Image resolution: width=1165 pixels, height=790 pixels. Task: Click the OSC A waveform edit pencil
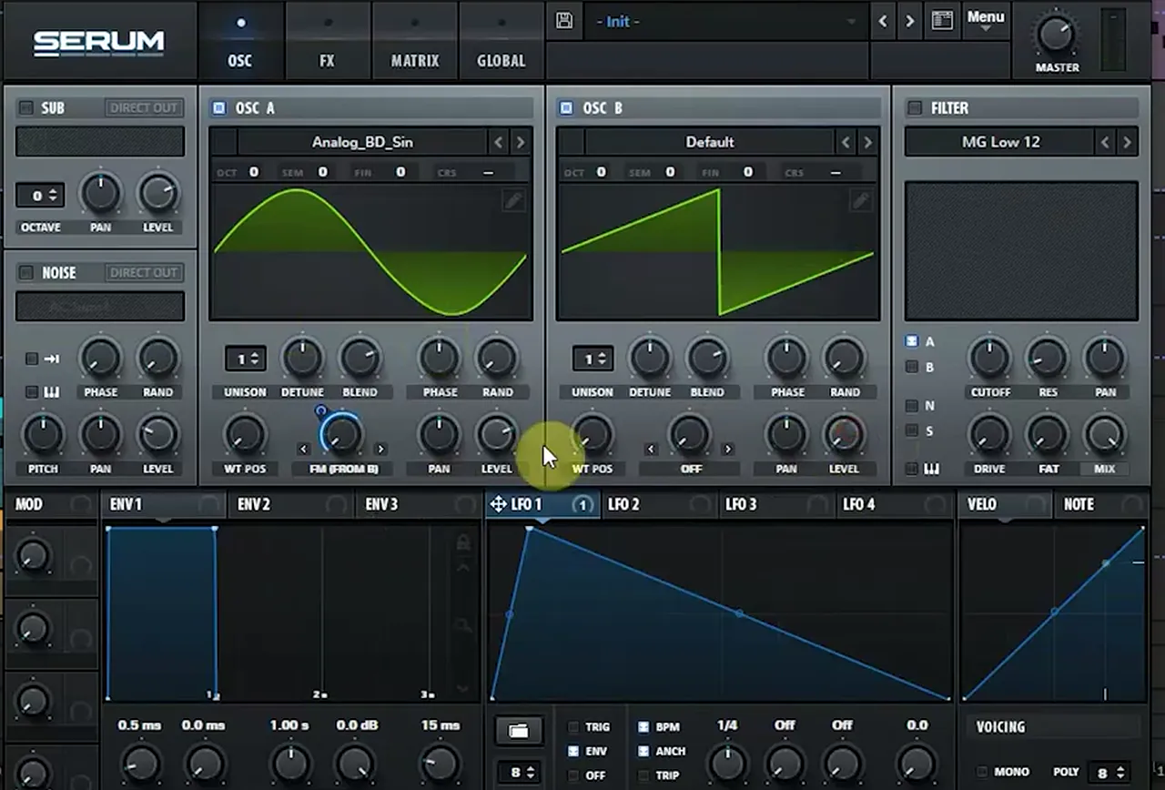point(513,201)
